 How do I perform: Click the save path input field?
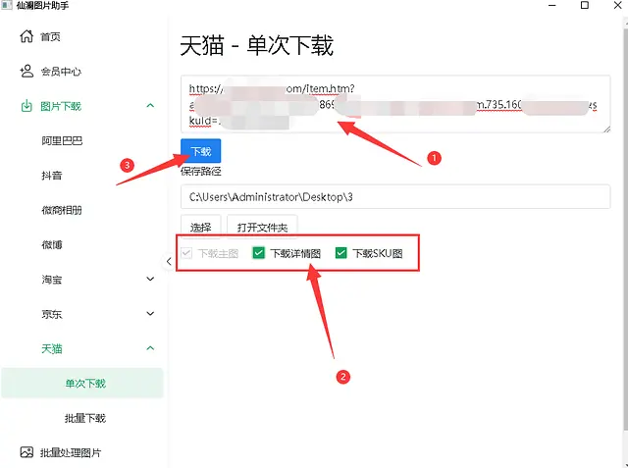tap(395, 196)
